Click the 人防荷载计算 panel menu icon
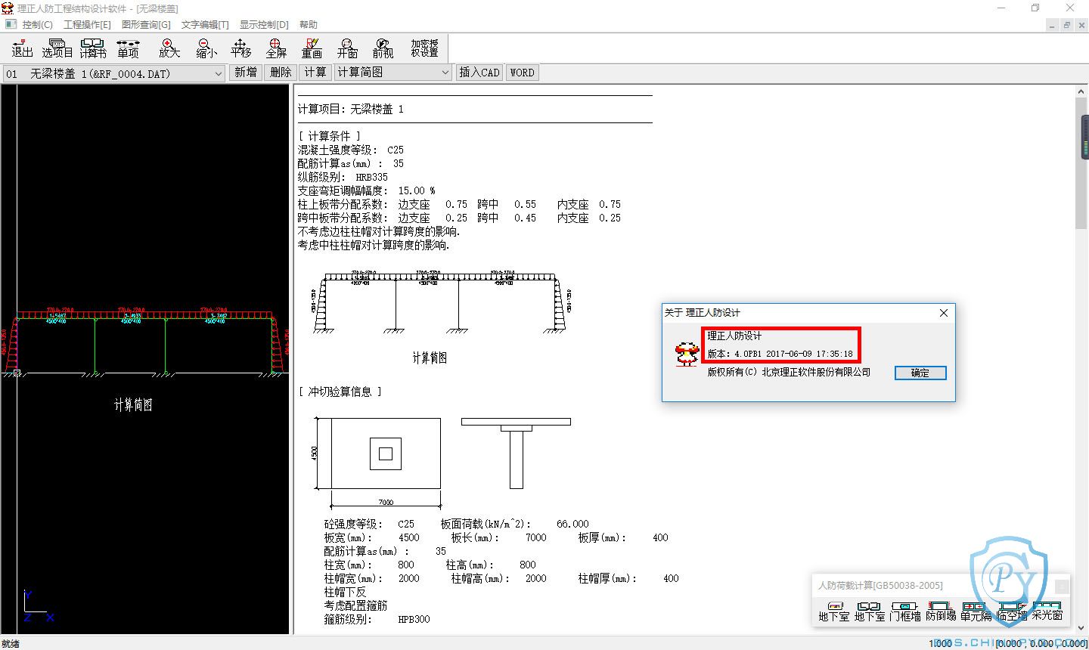The image size is (1089, 650). click(1062, 586)
